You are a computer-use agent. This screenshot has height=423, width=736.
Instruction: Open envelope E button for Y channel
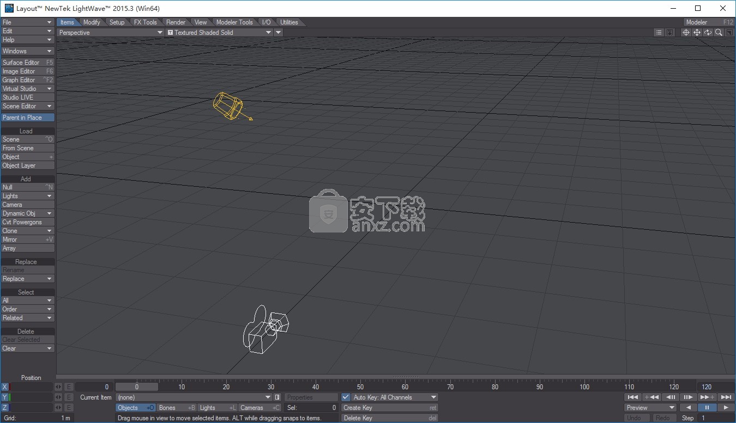coord(69,397)
